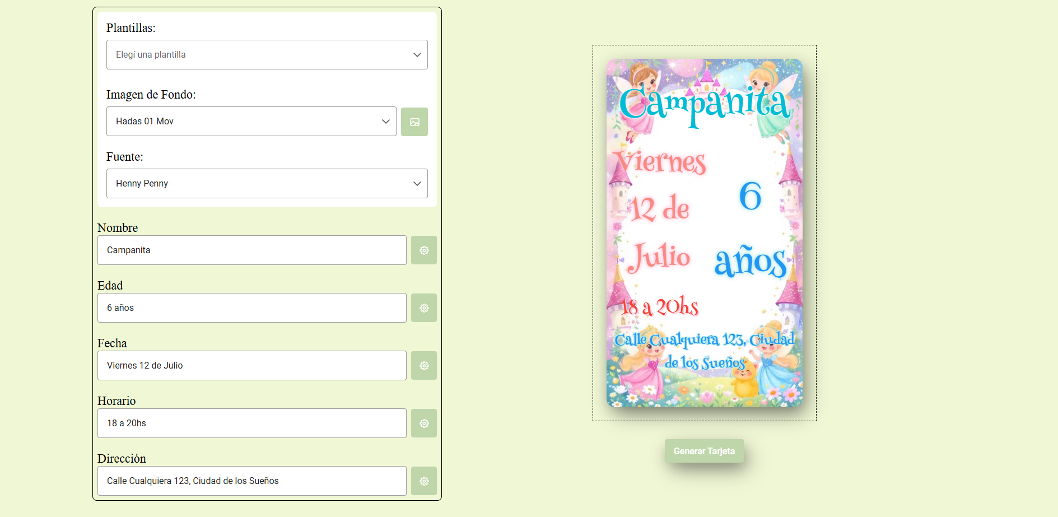Select the Fecha input field
This screenshot has width=1058, height=517.
[x=251, y=366]
